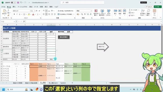The height and width of the screenshot is (92, 163).
Task: Toggle top vertical alignment
Action: (44, 11)
